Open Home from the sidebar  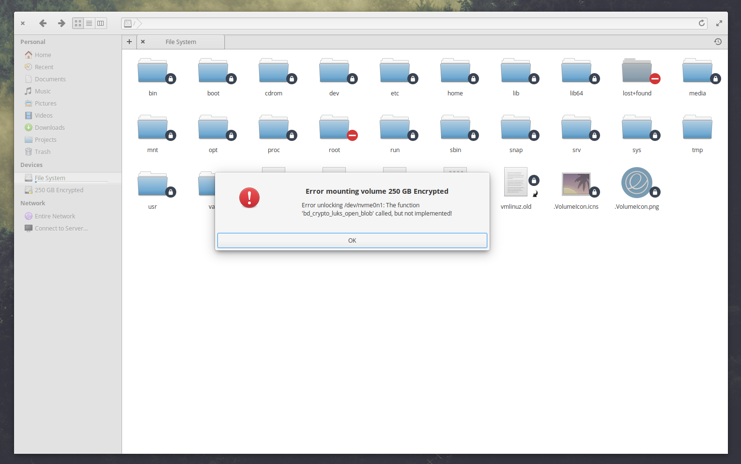42,54
